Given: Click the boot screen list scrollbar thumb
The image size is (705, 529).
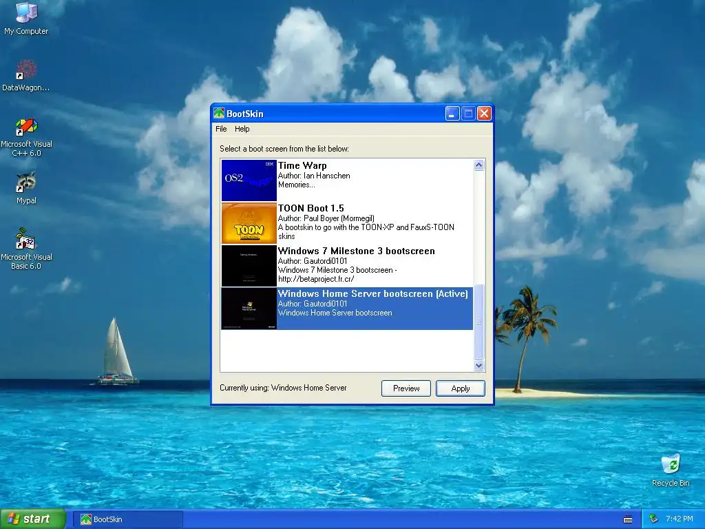Looking at the screenshot, I should (x=479, y=322).
